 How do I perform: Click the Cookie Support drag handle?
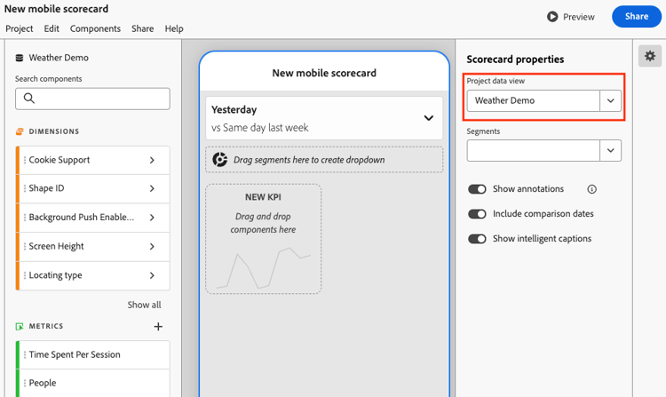(25, 160)
